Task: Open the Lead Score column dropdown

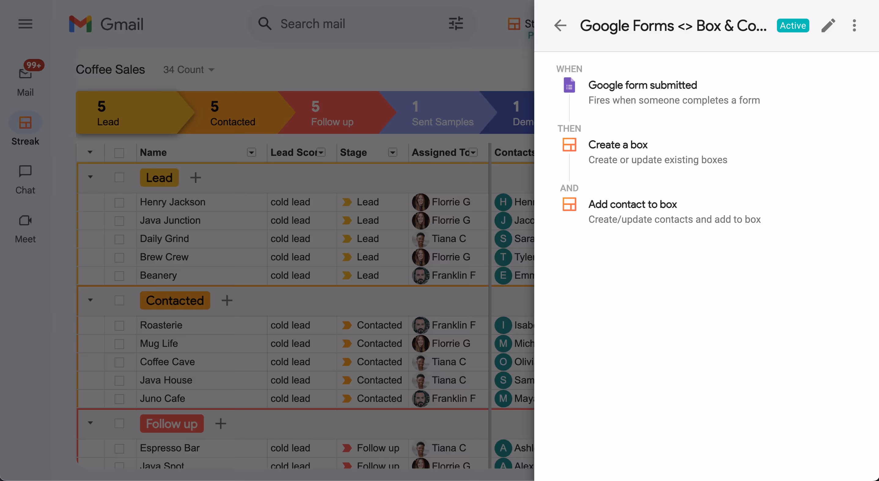Action: pyautogui.click(x=321, y=152)
